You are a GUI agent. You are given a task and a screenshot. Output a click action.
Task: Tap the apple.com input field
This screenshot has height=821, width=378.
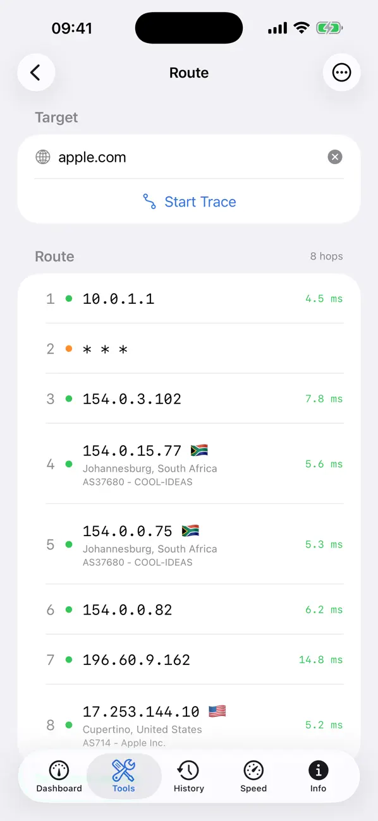(x=158, y=157)
